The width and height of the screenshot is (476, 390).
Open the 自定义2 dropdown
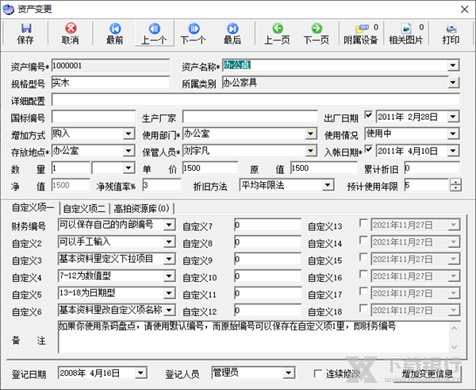(169, 242)
